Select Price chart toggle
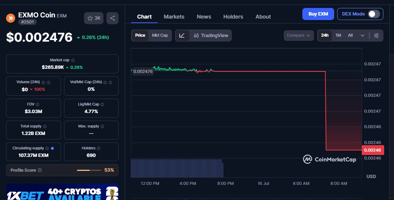This screenshot has height=200, width=394. point(140,35)
